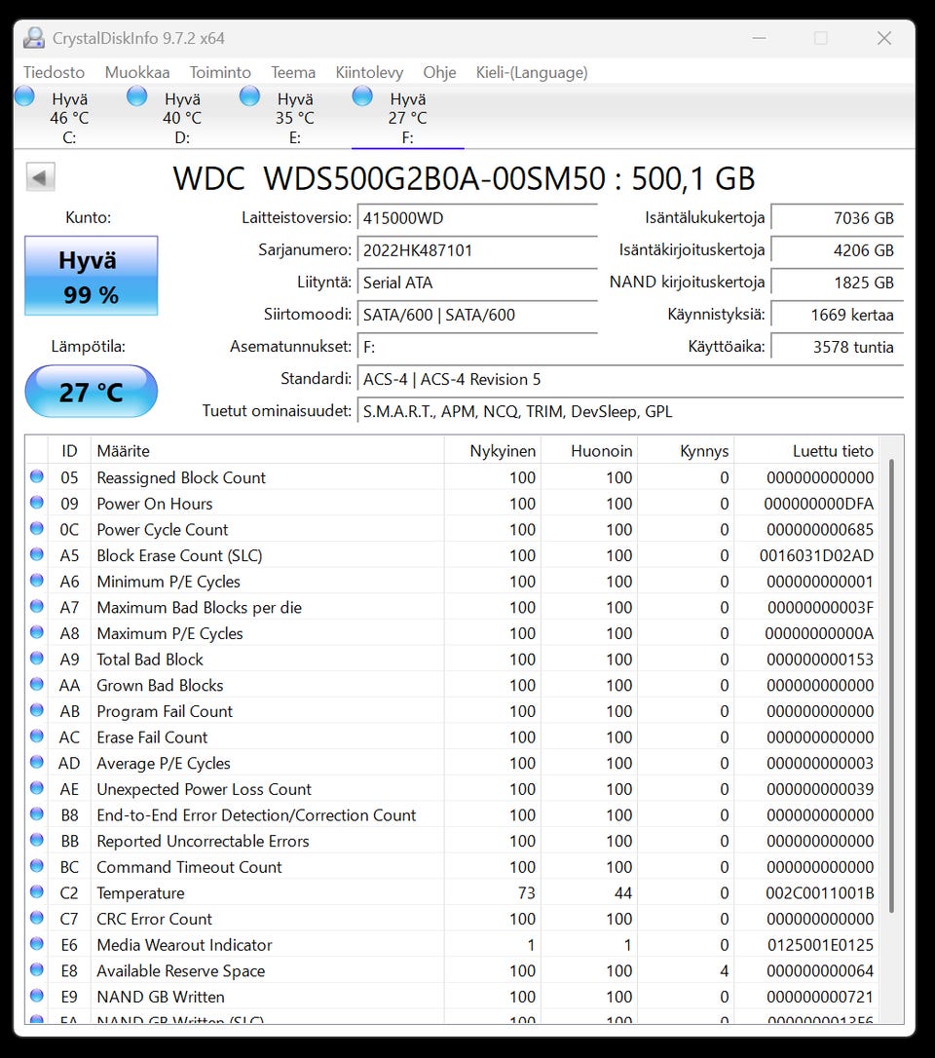Click the status orb for Minimum P/E Cycles
This screenshot has height=1058, width=935.
click(37, 581)
